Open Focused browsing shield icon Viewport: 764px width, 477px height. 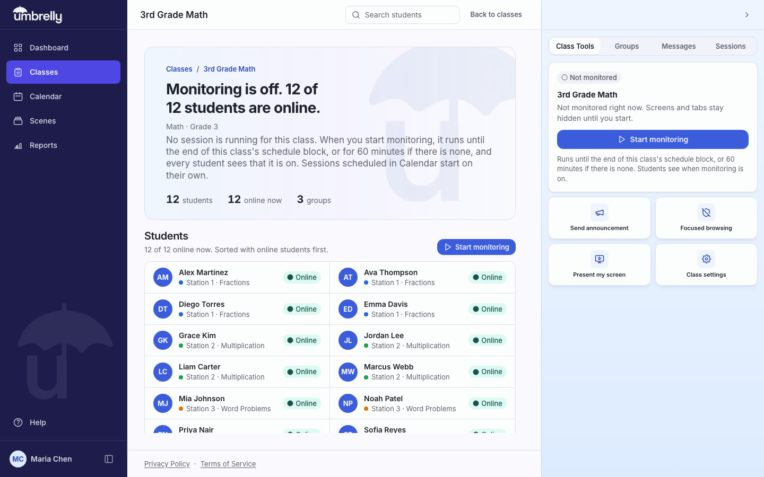click(x=706, y=213)
